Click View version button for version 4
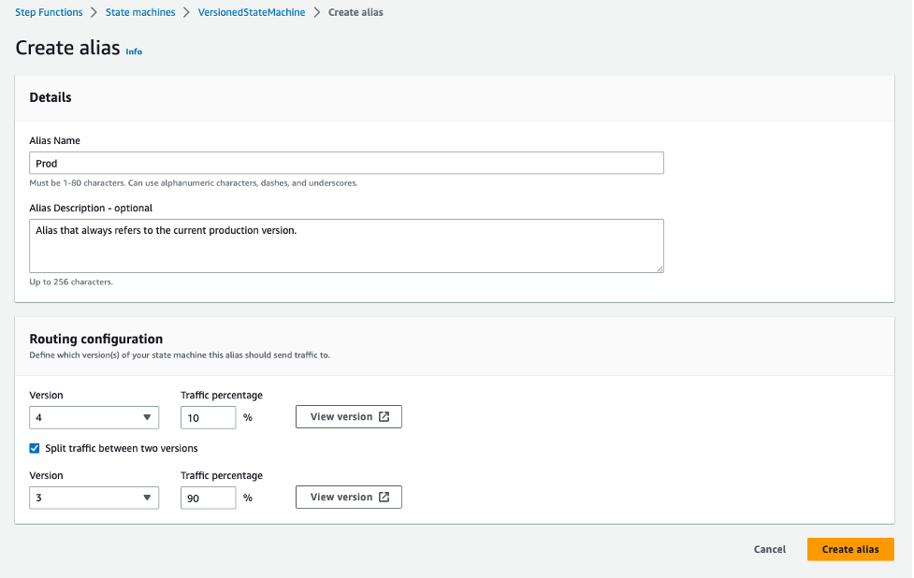 click(349, 416)
